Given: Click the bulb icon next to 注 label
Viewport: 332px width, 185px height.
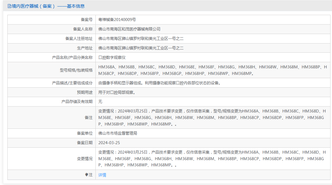Looking at the screenshot, I should point(86,175).
